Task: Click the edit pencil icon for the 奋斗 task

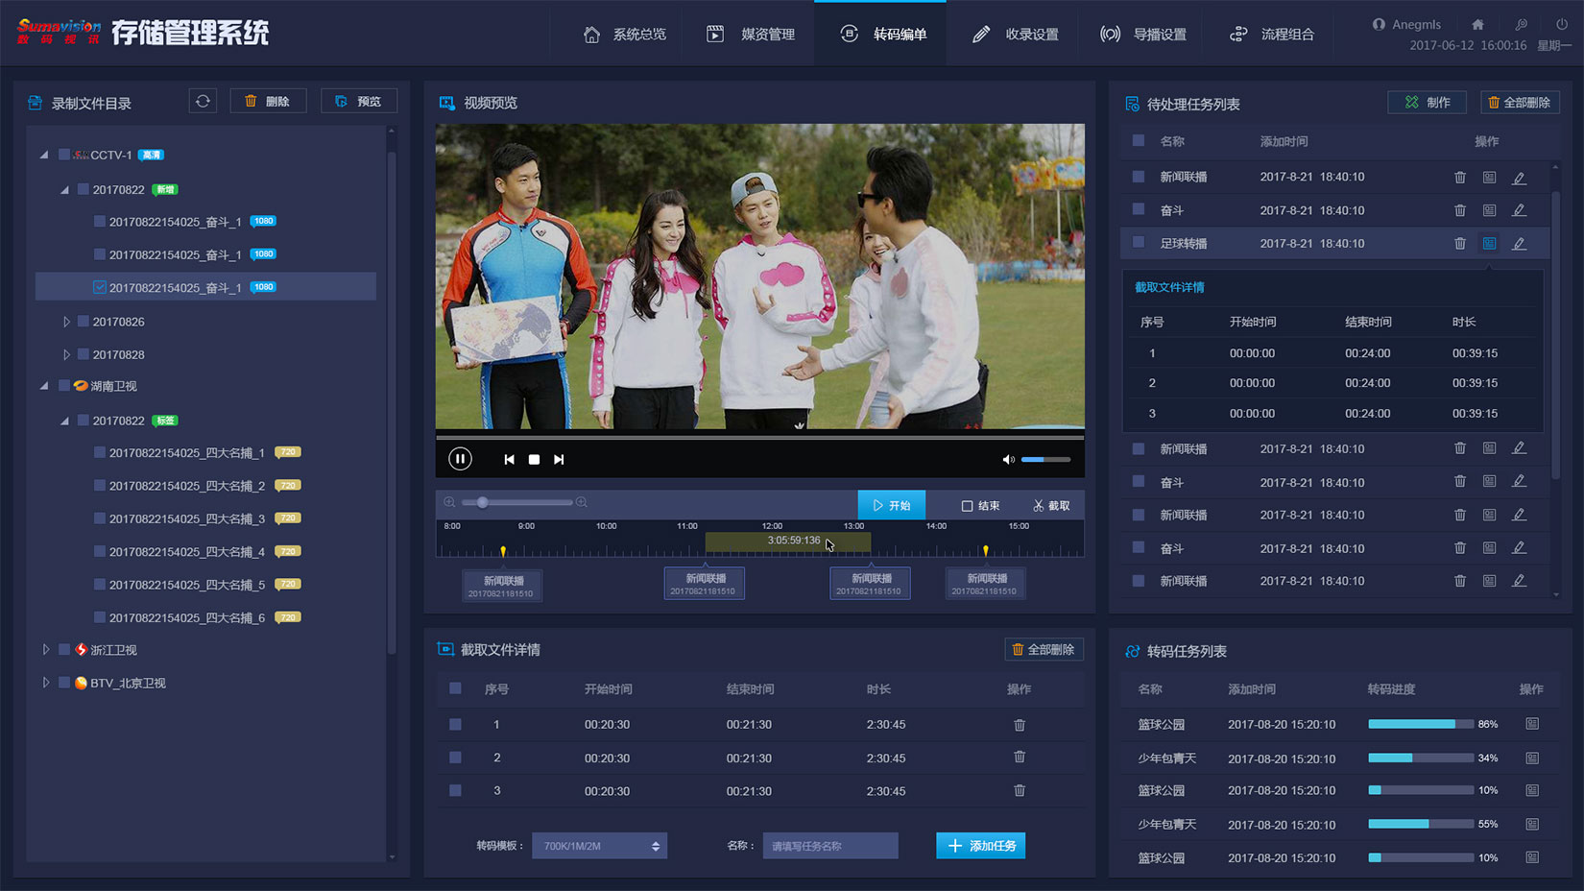Action: point(1519,210)
